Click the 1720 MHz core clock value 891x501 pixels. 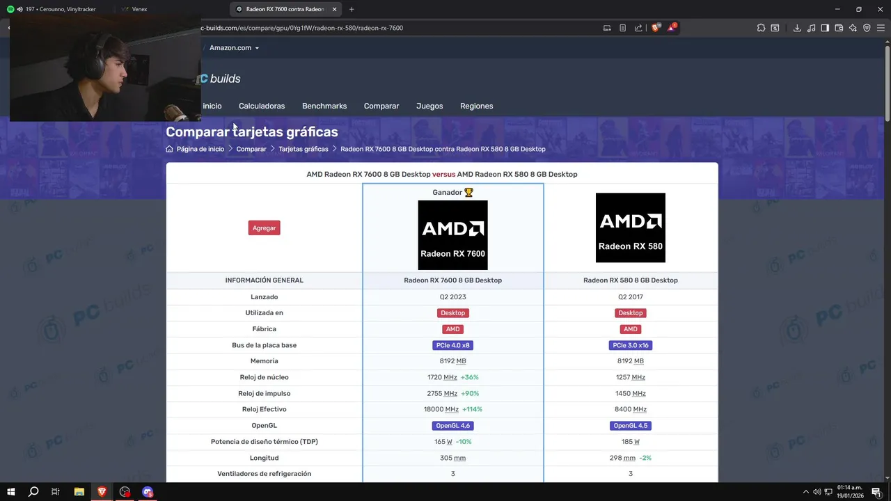(442, 377)
